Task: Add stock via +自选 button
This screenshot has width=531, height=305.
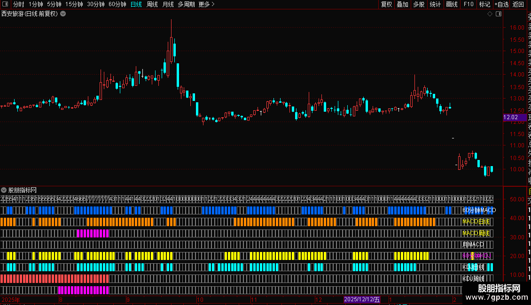Action: click(501, 4)
